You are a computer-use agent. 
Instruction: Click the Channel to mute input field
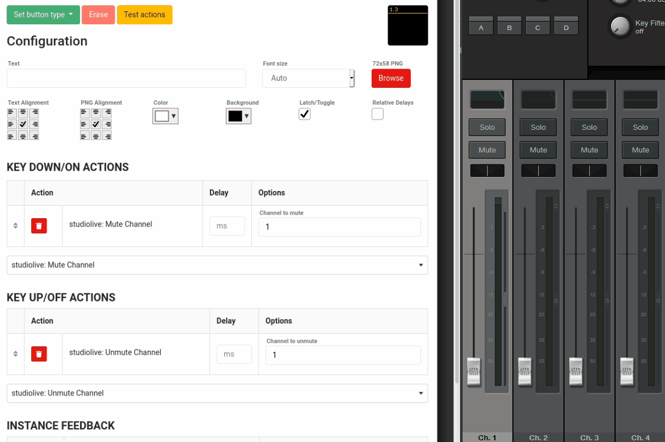coord(340,227)
